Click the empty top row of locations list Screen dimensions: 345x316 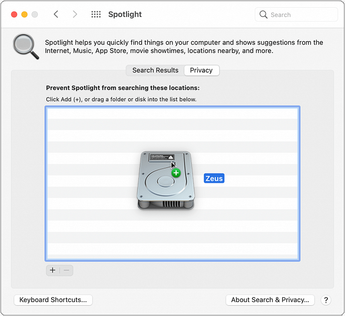tap(172, 113)
